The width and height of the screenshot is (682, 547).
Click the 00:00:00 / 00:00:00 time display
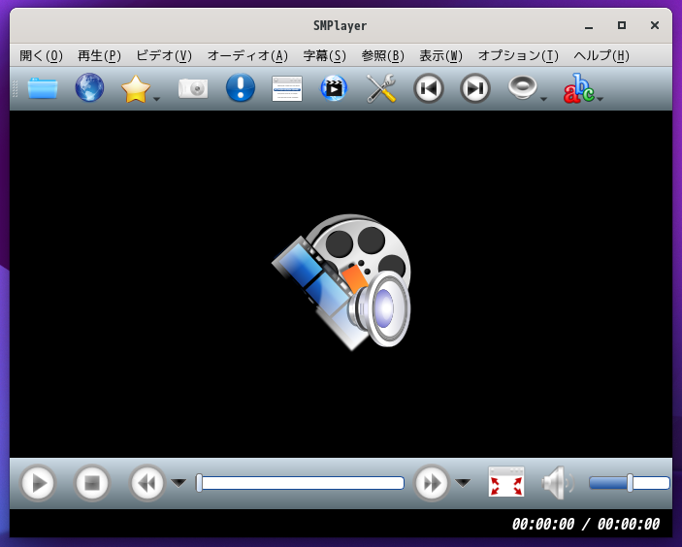point(585,524)
